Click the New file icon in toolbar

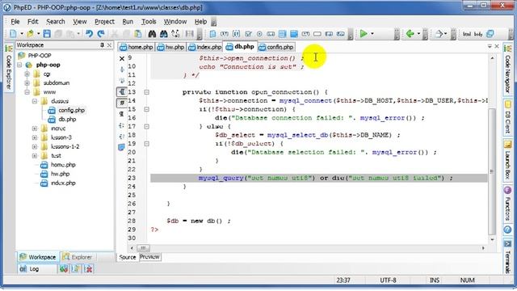(x=13, y=34)
